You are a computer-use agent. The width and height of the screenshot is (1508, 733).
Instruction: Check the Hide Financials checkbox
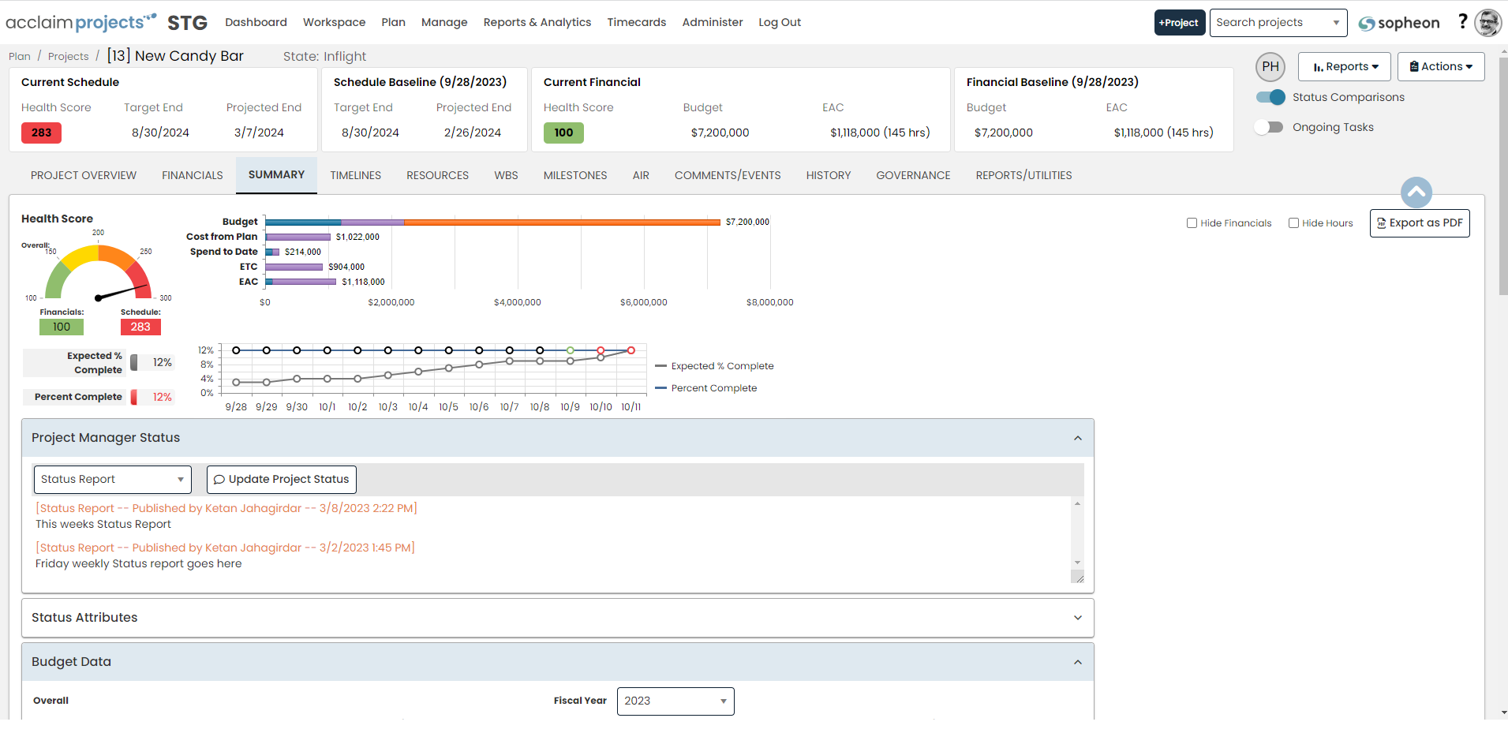tap(1192, 223)
